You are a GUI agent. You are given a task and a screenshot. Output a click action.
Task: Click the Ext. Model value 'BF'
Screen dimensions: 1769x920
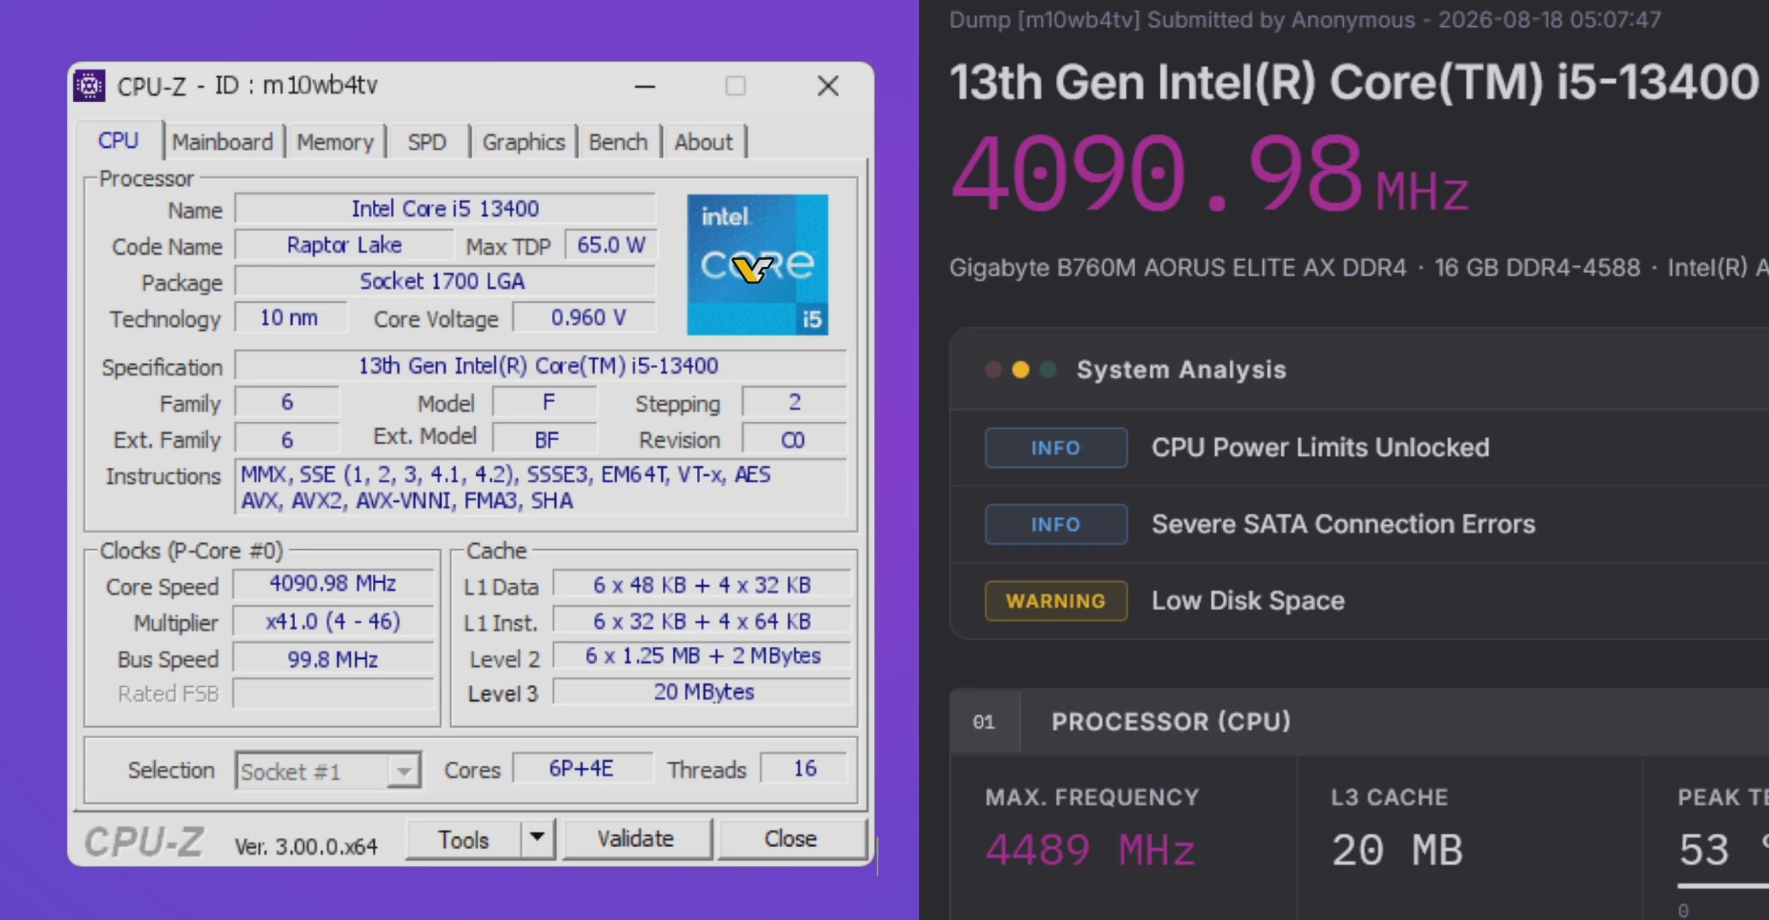(546, 439)
